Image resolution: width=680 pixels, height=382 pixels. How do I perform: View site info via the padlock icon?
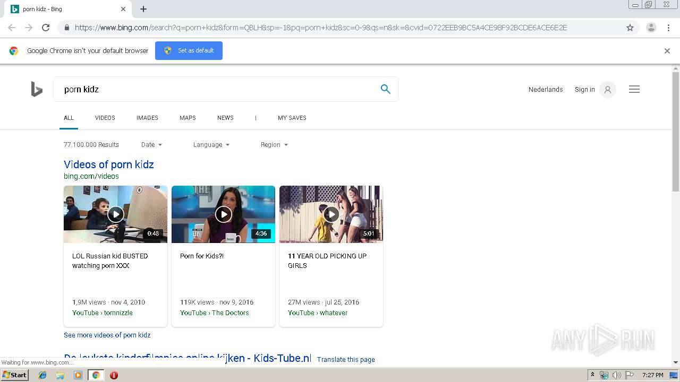(x=66, y=28)
